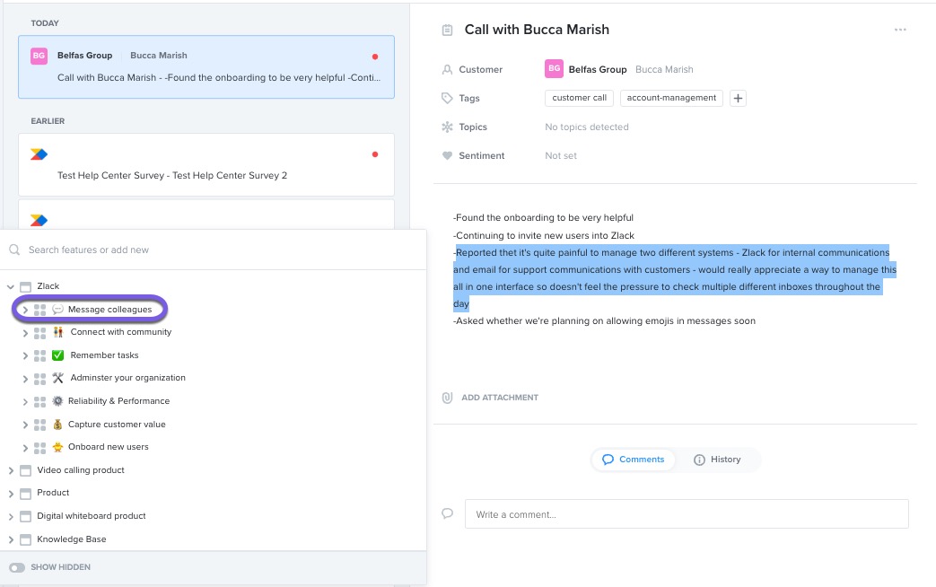The height and width of the screenshot is (587, 936).
Task: Click the Write a comment field
Action: click(x=687, y=514)
